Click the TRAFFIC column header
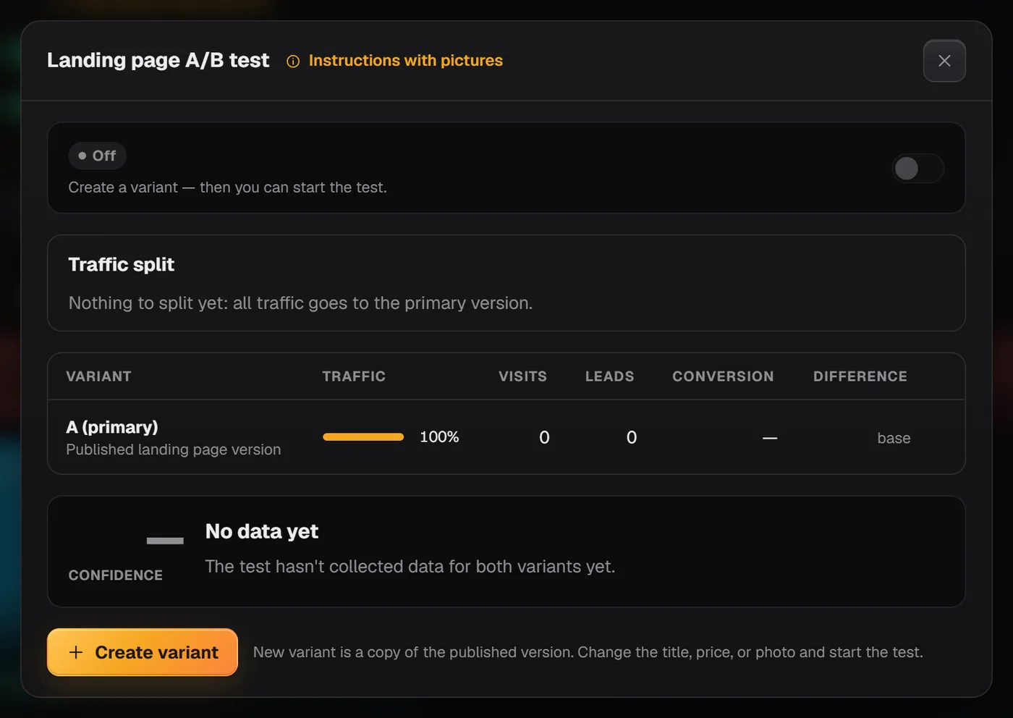Screen dimensions: 1013x718 pos(354,376)
